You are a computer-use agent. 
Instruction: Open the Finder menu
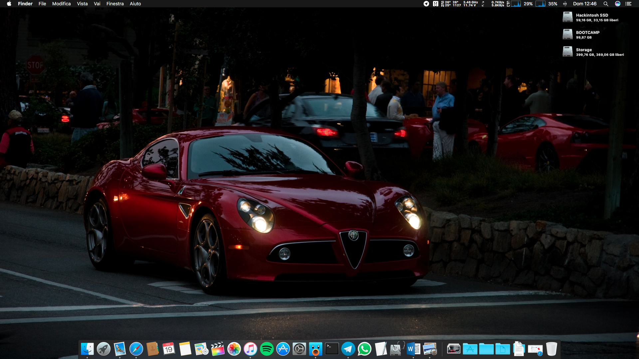click(x=25, y=4)
